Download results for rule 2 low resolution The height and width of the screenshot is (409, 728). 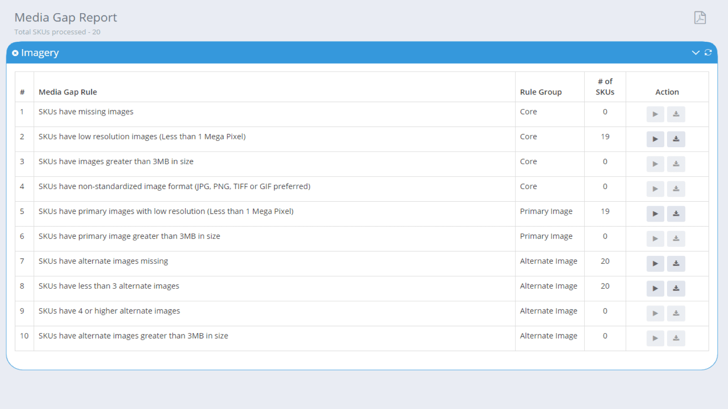tap(676, 139)
